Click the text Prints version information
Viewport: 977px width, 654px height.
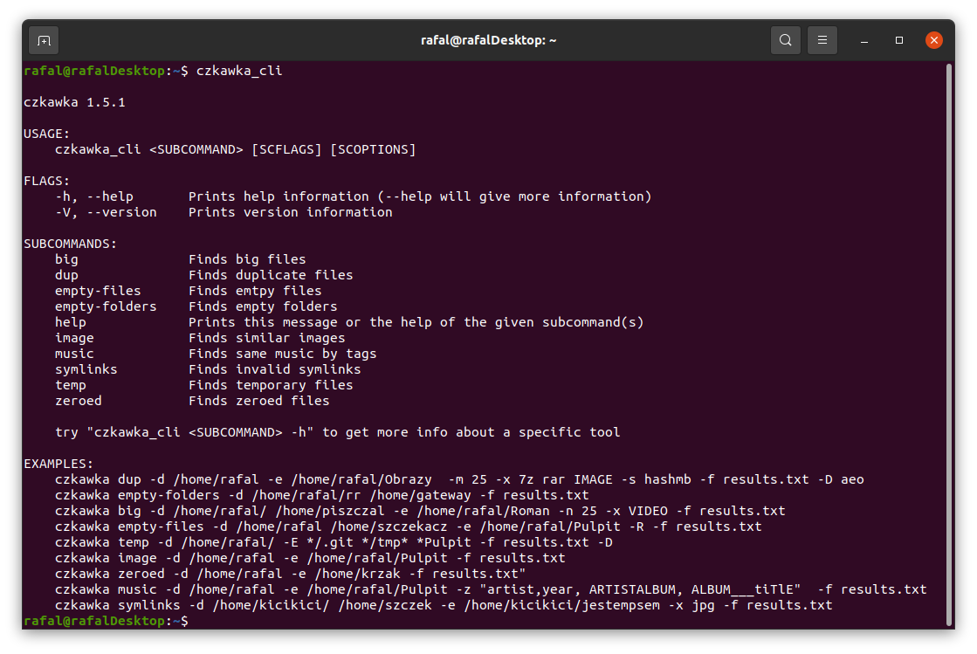(291, 212)
